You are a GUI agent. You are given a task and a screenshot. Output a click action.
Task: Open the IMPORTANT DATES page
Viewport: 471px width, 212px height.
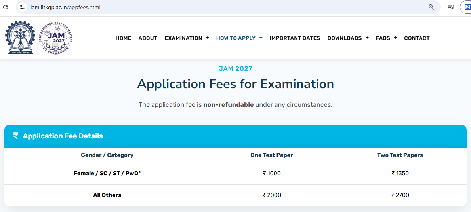click(x=295, y=38)
